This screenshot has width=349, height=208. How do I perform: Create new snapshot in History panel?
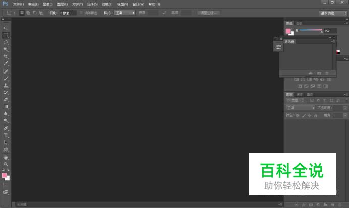pos(319,73)
